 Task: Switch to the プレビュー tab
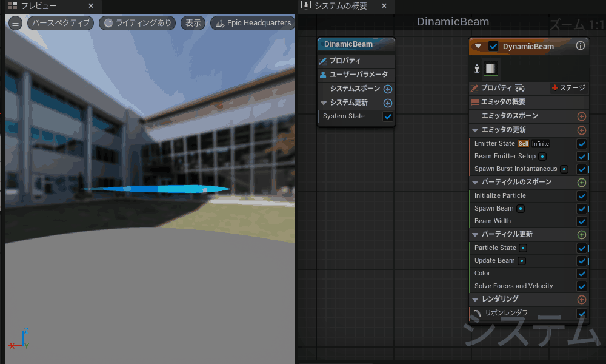39,6
